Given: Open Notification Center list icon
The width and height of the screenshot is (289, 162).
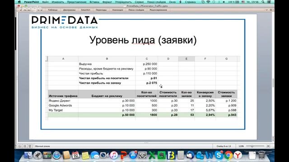Looking at the screenshot, I should (x=269, y=2).
